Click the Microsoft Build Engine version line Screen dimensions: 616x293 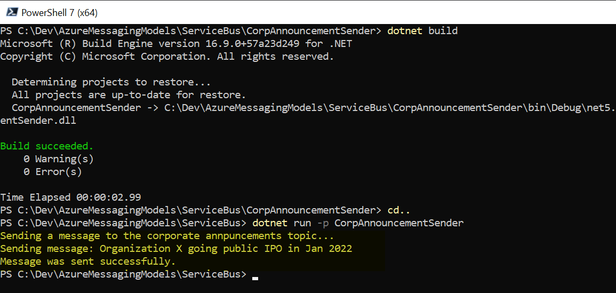point(176,44)
